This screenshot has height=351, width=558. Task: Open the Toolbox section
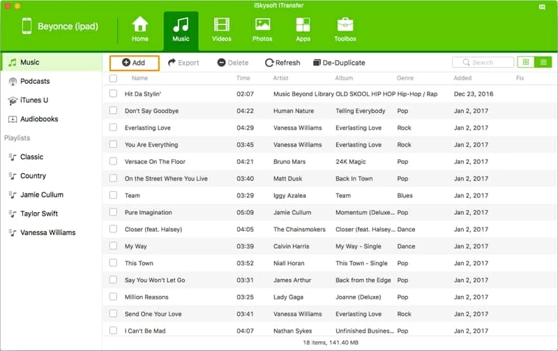pos(345,29)
